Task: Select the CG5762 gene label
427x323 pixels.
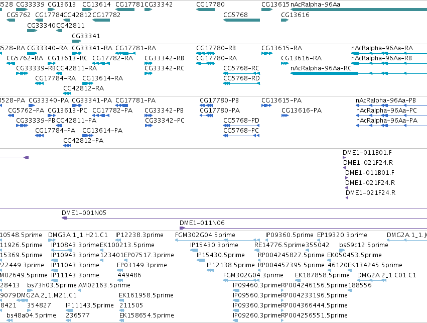Action: point(19,15)
